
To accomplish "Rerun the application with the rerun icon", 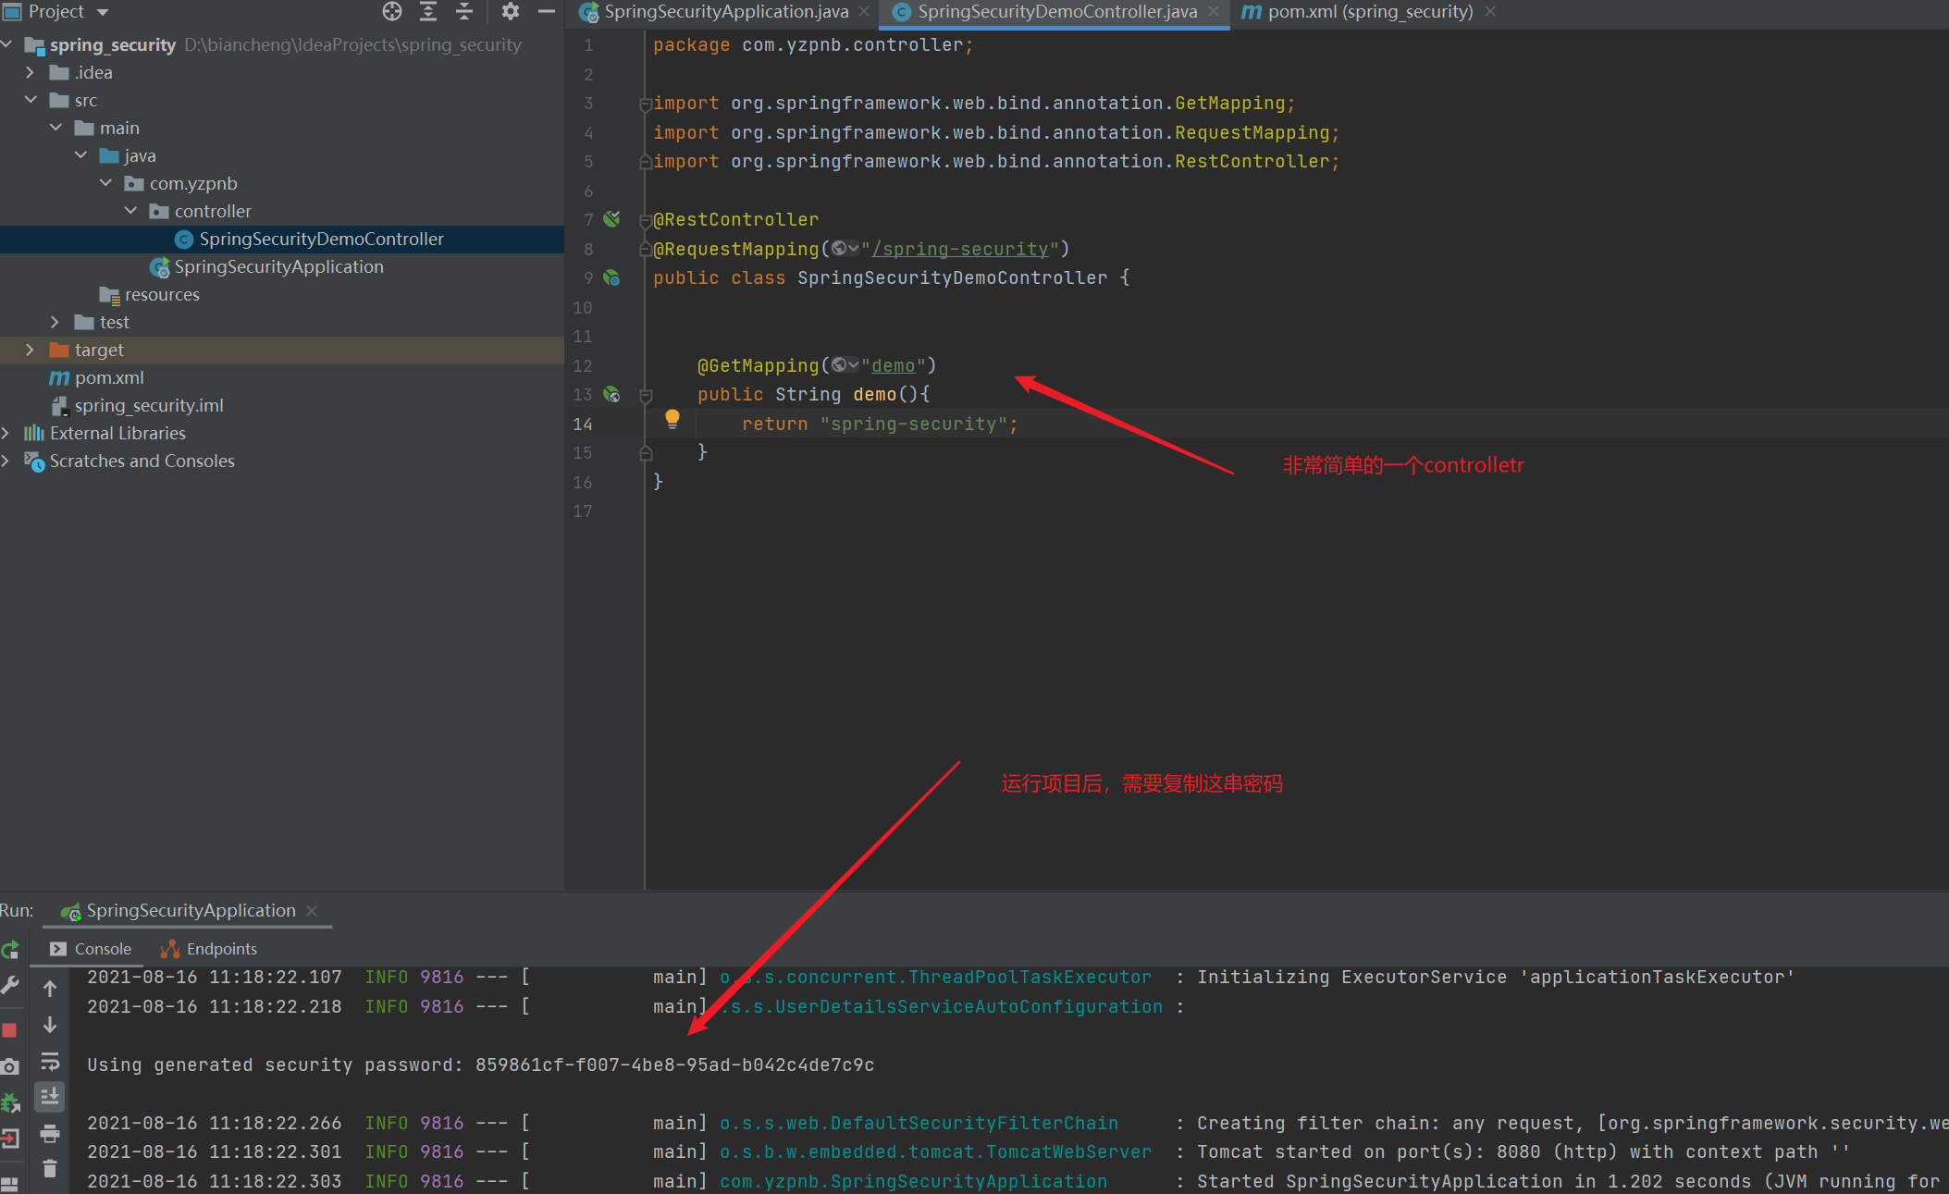I will pyautogui.click(x=10, y=950).
